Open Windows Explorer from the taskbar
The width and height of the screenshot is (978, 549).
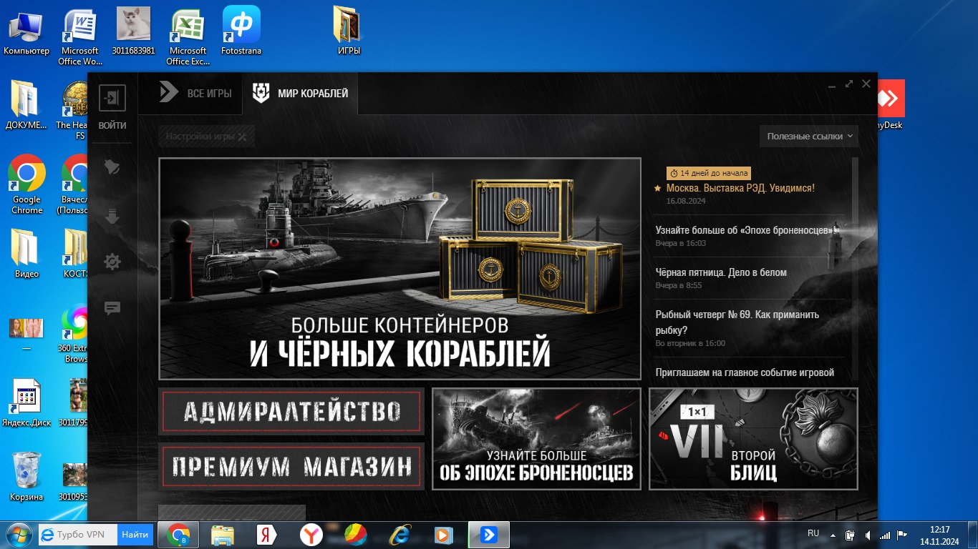click(x=223, y=535)
